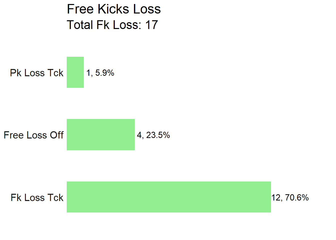Select the Free Loss Off green bar
336x240 pixels.
pos(101,134)
